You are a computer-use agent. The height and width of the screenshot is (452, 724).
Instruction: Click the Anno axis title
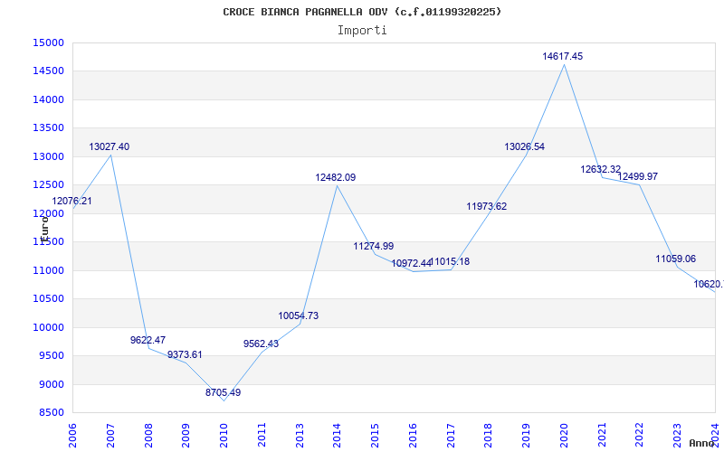coord(700,443)
